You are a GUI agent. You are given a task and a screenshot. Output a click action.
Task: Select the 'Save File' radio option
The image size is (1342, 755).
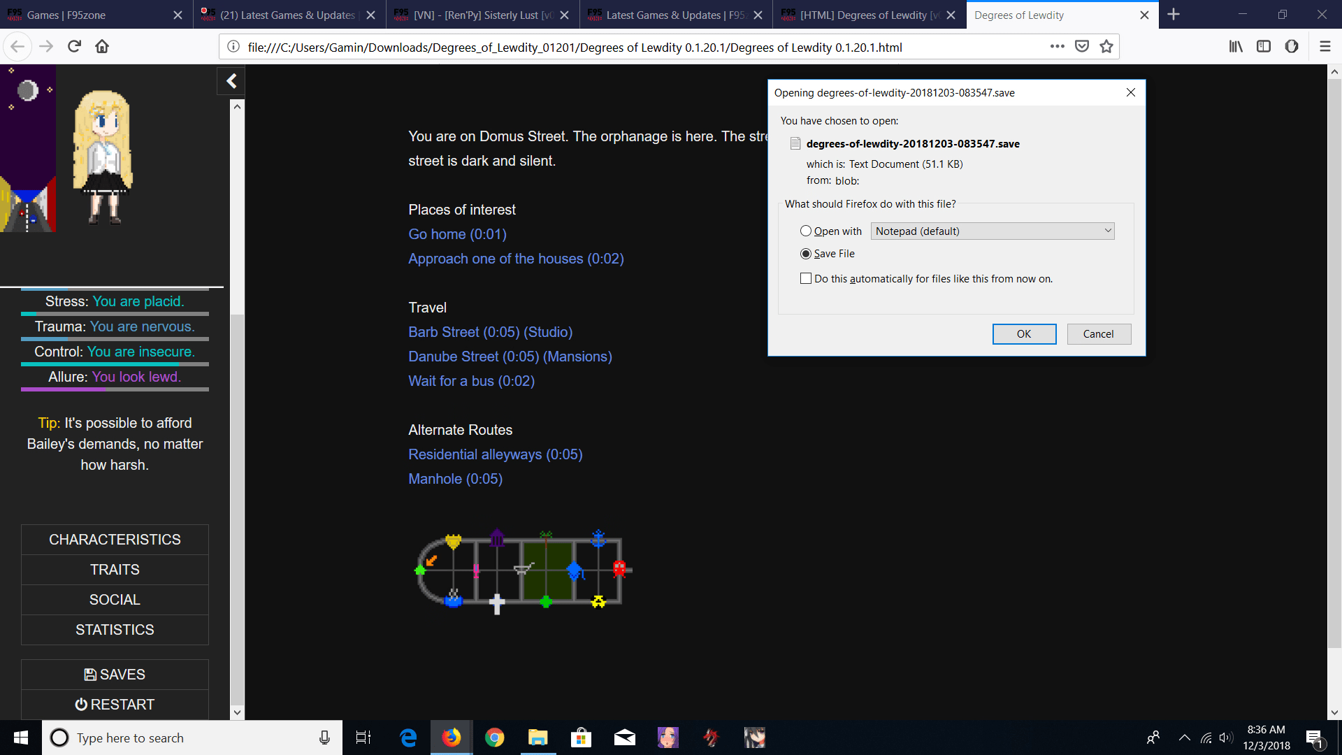(x=806, y=254)
